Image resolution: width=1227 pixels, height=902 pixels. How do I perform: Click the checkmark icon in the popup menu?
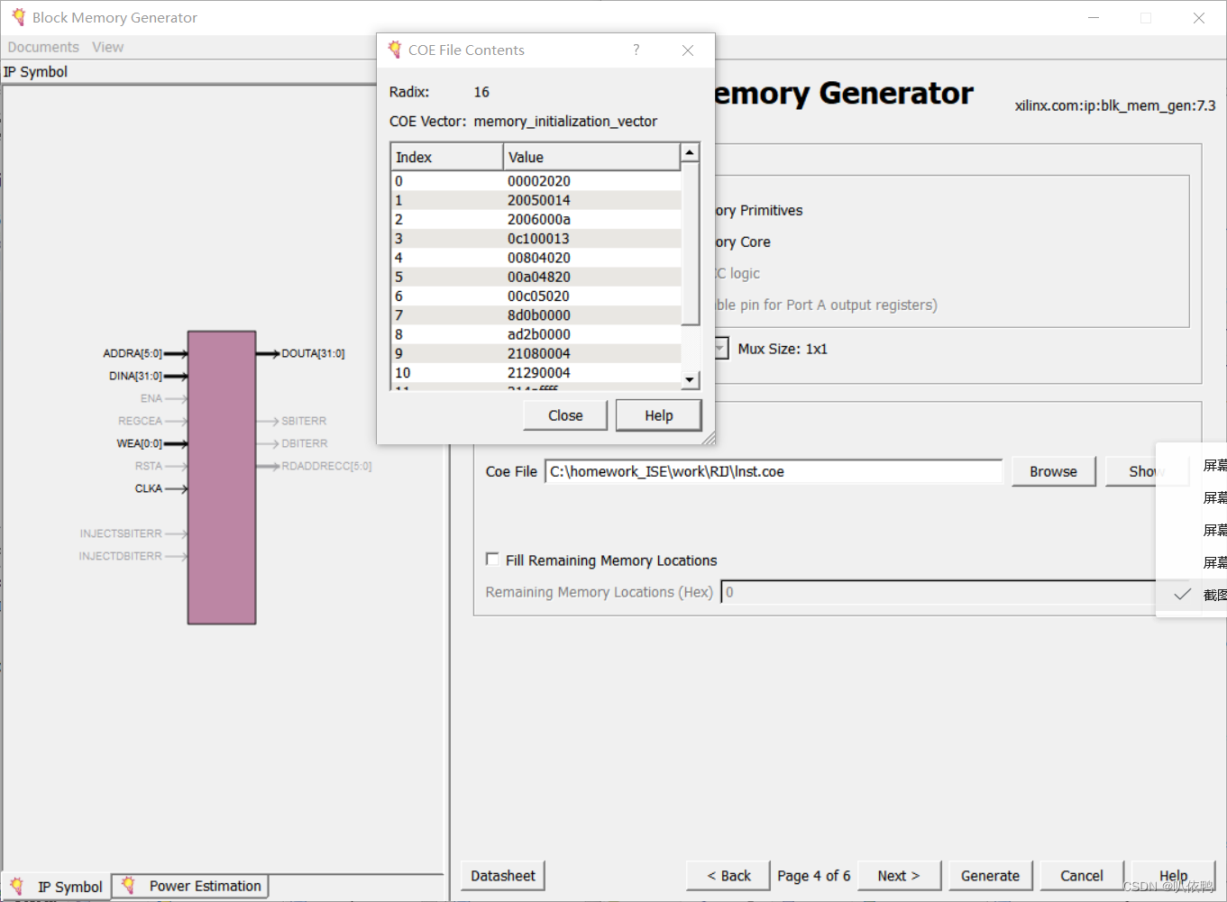tap(1182, 594)
